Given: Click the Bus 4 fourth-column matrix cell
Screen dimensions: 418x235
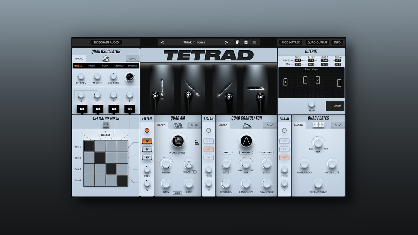Looking at the screenshot, I should tap(123, 181).
